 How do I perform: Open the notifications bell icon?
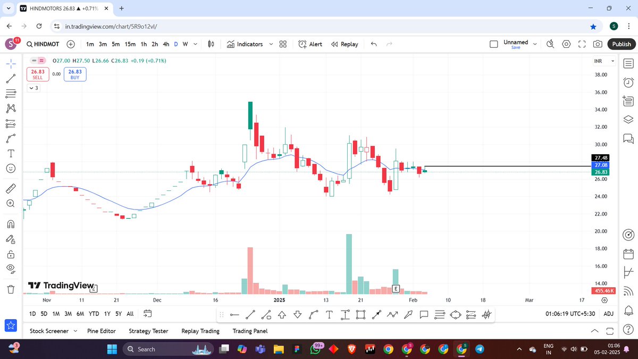pyautogui.click(x=628, y=310)
